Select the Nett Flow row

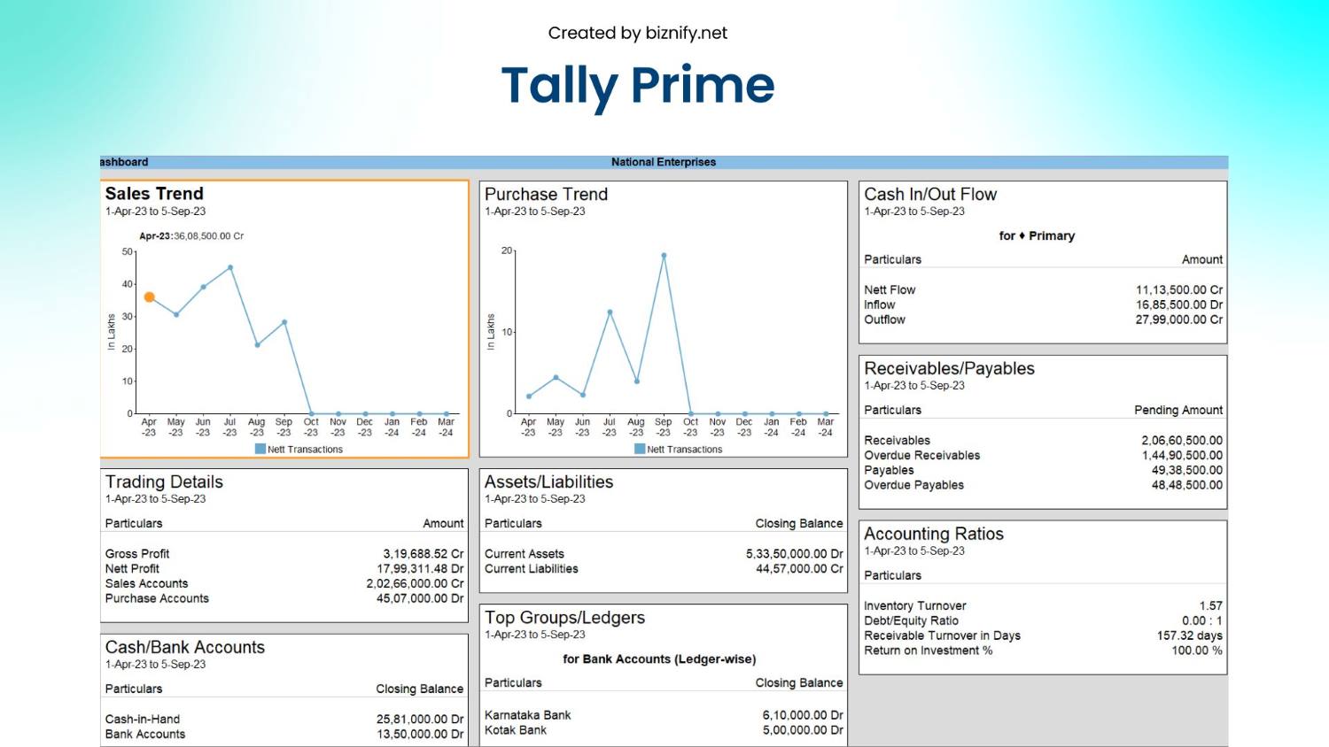click(1043, 290)
